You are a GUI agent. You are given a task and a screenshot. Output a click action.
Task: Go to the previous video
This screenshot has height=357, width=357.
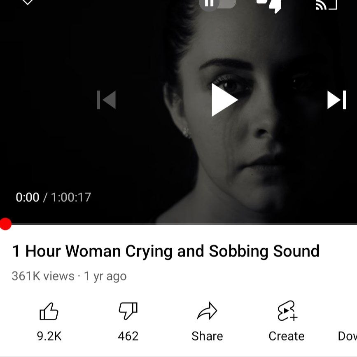coord(106,100)
